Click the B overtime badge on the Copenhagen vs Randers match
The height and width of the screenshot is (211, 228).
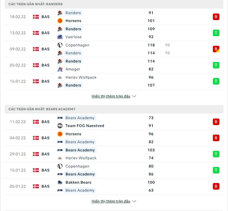(x=216, y=49)
